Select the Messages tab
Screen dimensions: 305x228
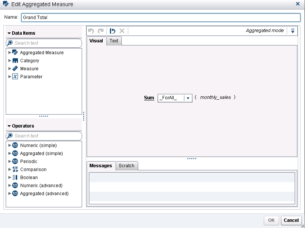point(101,166)
